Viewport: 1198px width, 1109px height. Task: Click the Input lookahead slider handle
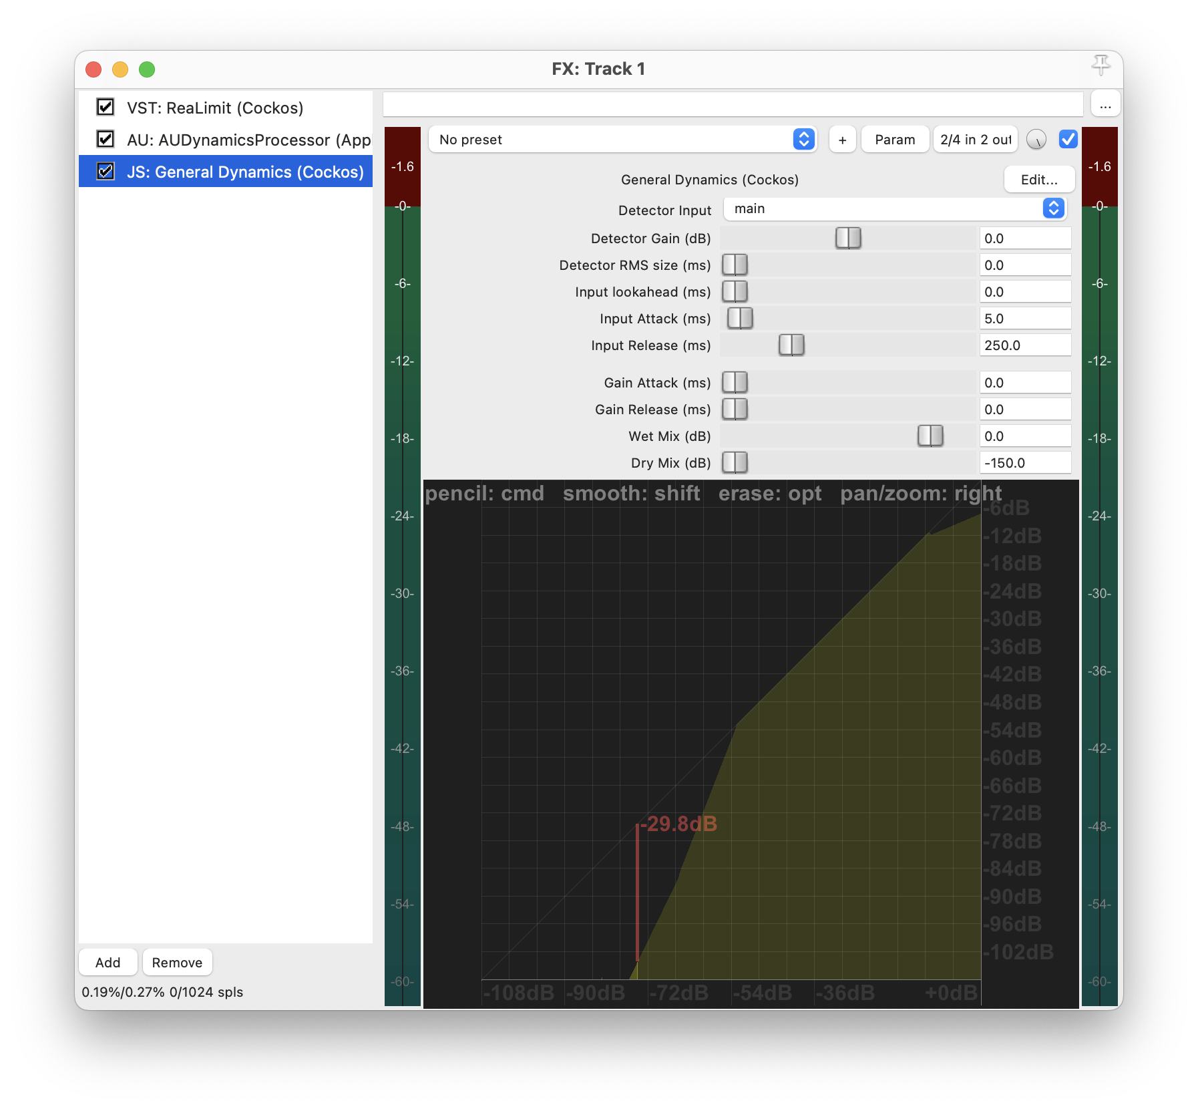[x=735, y=292]
